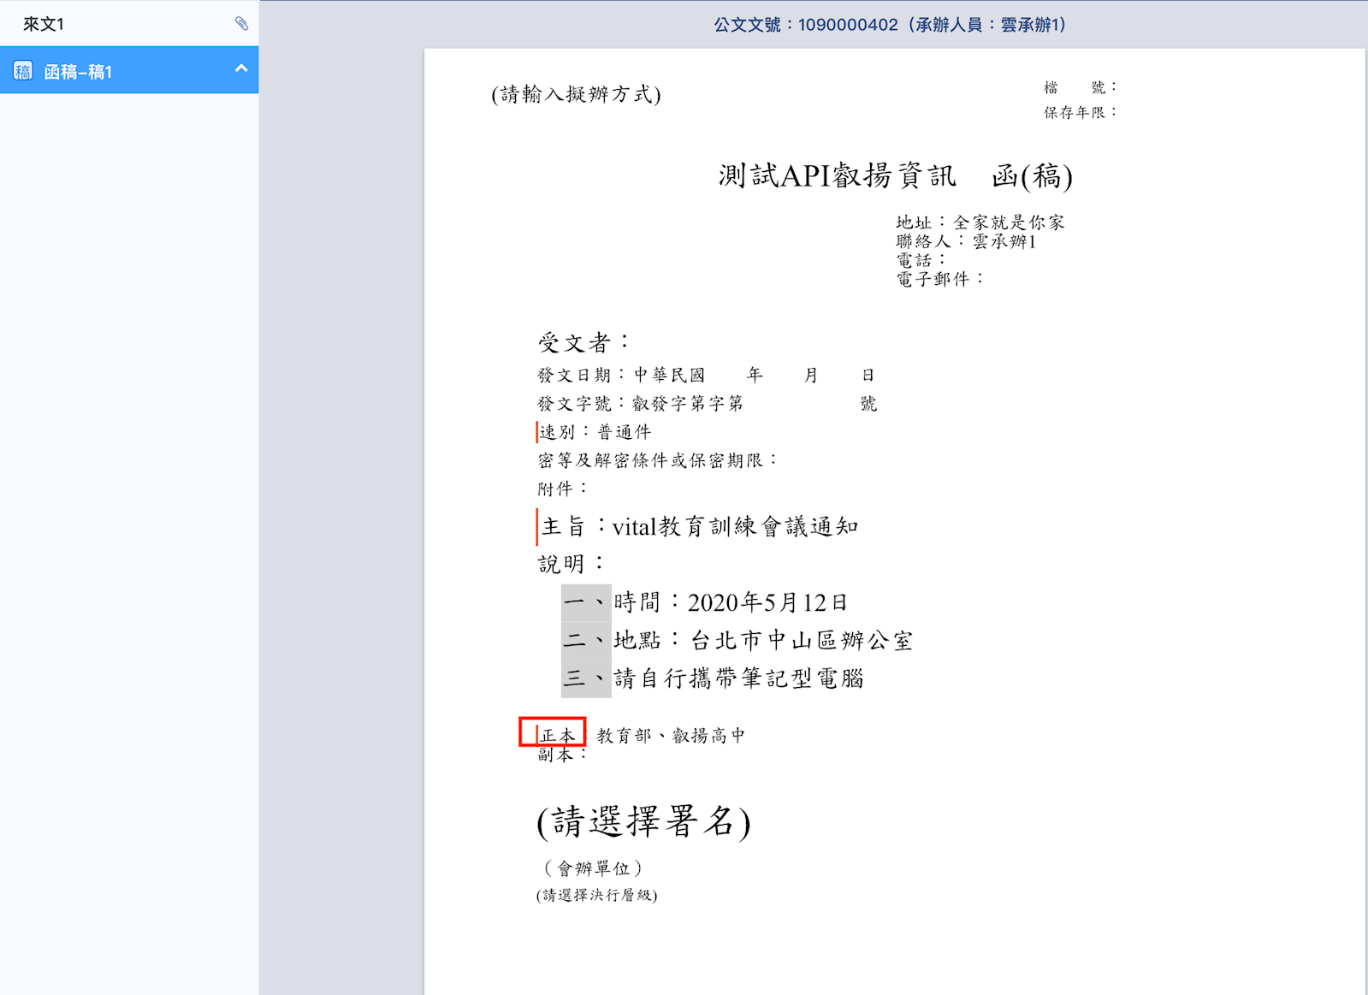
Task: Click the (請選擇決行層級) placeholder
Action: 596,895
